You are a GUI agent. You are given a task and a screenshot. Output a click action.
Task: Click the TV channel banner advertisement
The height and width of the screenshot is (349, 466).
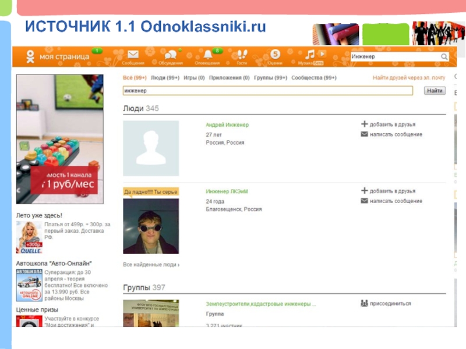[60, 139]
